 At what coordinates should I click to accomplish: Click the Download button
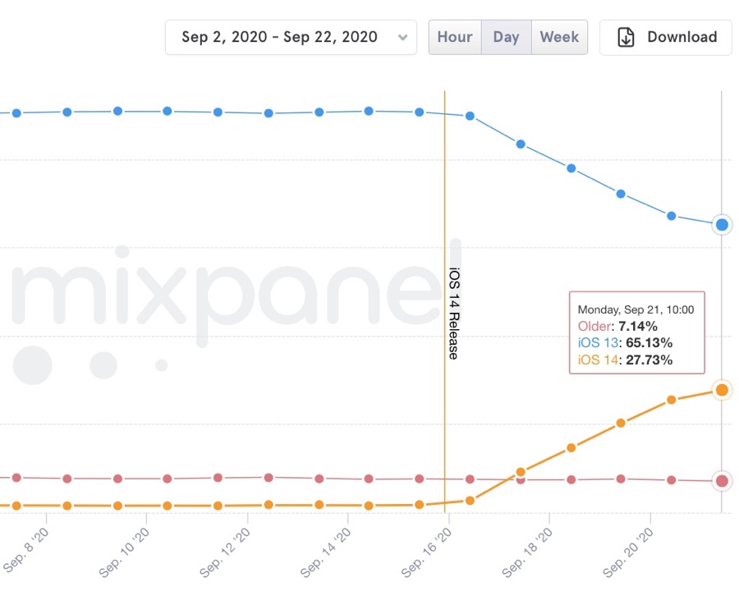coord(665,37)
